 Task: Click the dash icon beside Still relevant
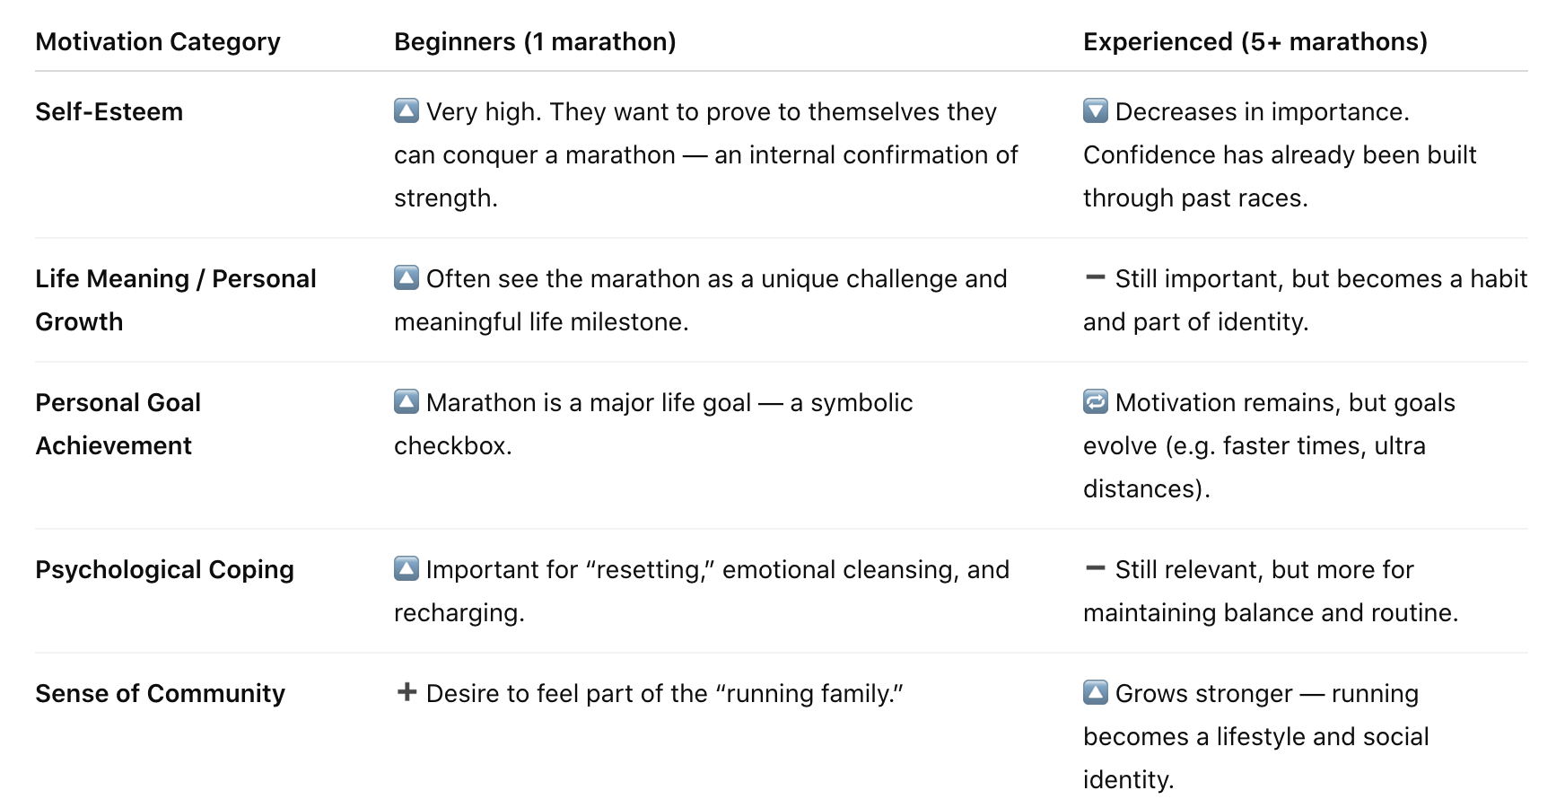point(1096,568)
